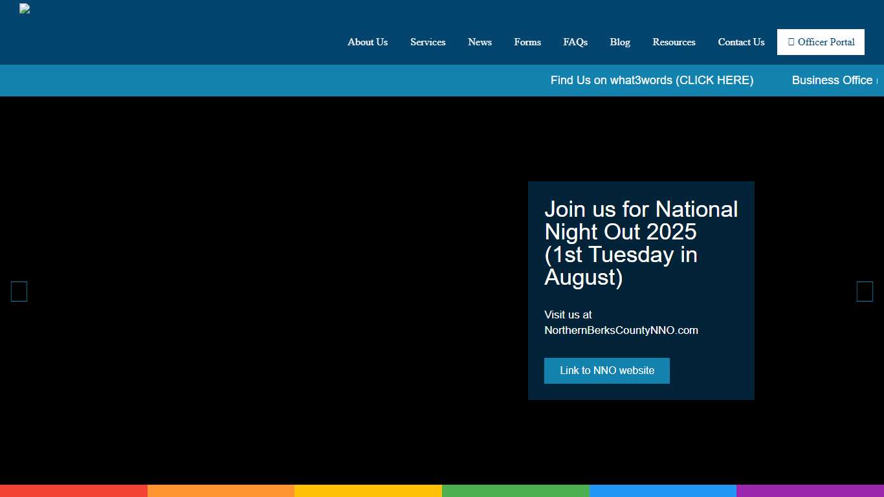Go to Contact Us page
The image size is (884, 497).
click(741, 42)
